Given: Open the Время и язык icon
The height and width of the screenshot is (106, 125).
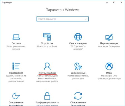Looking at the screenshot, I should pos(78,66).
